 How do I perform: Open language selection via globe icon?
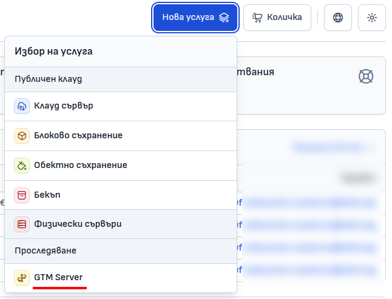click(x=338, y=18)
